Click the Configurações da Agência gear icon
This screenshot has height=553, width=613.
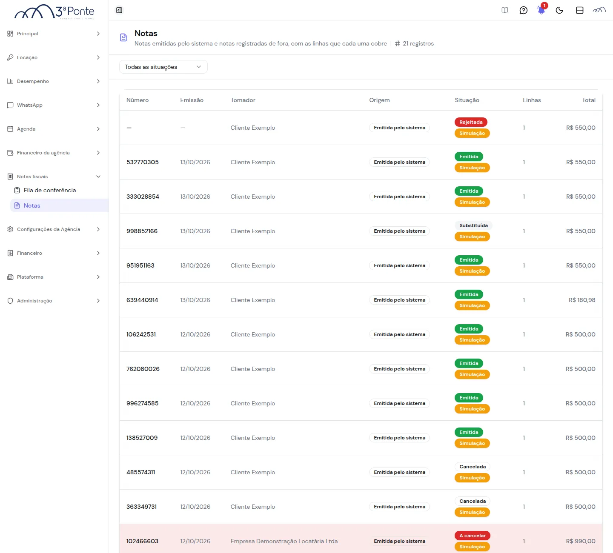point(10,229)
